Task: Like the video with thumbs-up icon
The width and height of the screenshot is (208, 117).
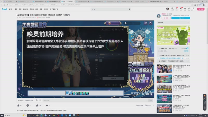Action: (18, 105)
